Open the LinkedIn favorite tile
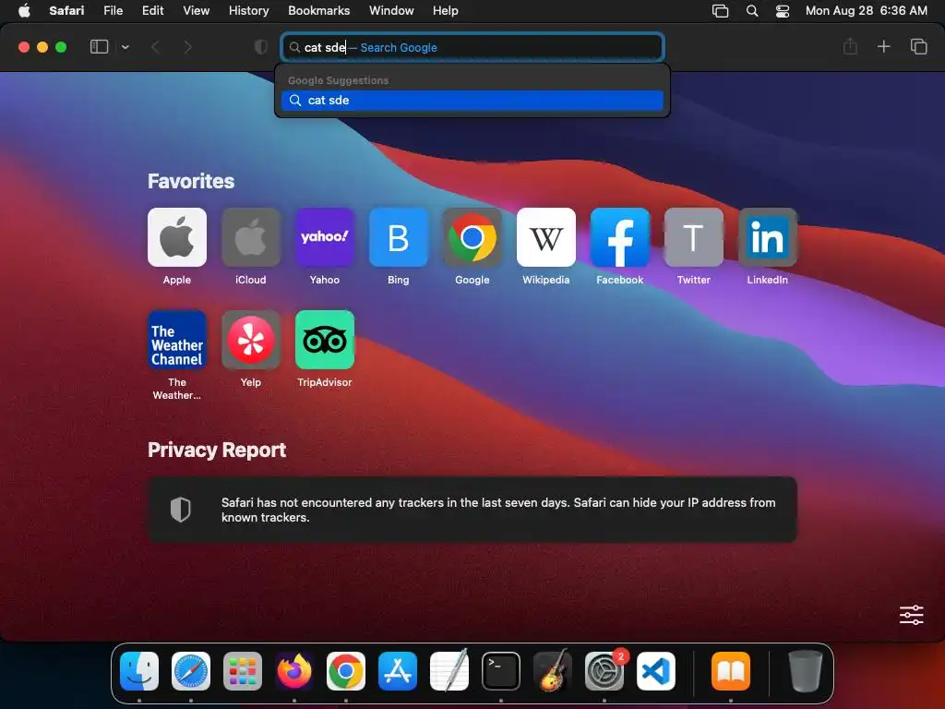 pos(767,237)
